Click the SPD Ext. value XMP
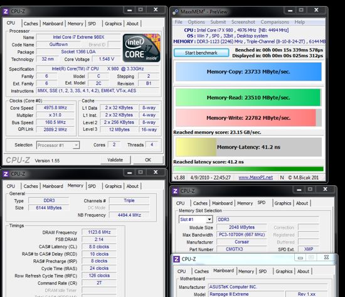This screenshot has width=345, height=297. click(x=309, y=249)
